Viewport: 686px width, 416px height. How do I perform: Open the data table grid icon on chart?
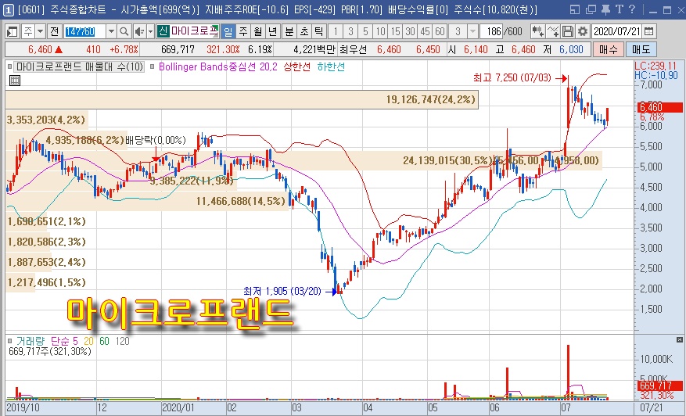15,81
